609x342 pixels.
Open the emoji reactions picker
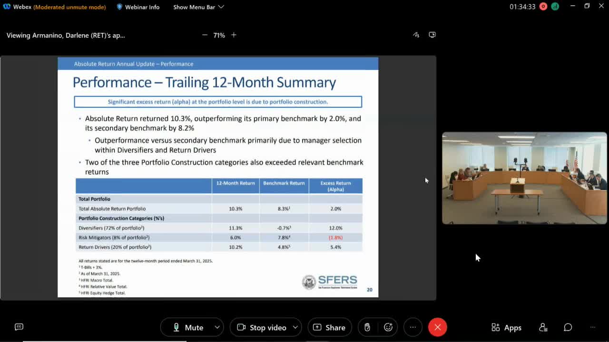(x=388, y=327)
